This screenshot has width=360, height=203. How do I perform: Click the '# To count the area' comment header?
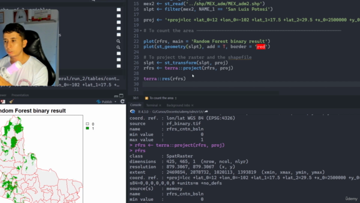(169, 30)
